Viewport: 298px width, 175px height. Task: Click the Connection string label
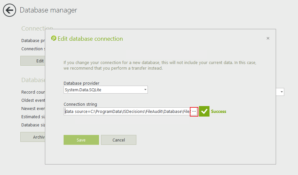click(80, 104)
